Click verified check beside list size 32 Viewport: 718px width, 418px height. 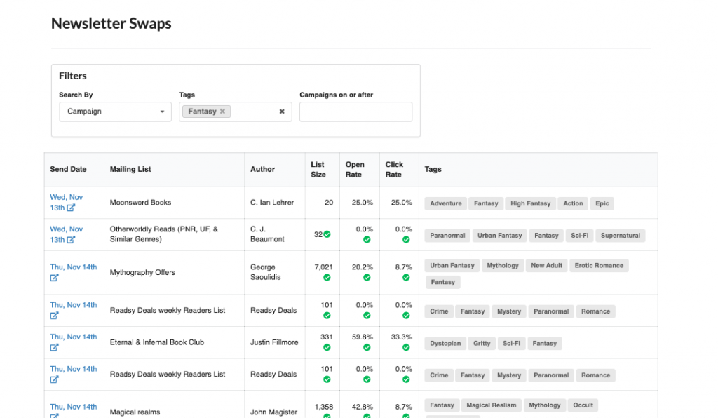327,234
